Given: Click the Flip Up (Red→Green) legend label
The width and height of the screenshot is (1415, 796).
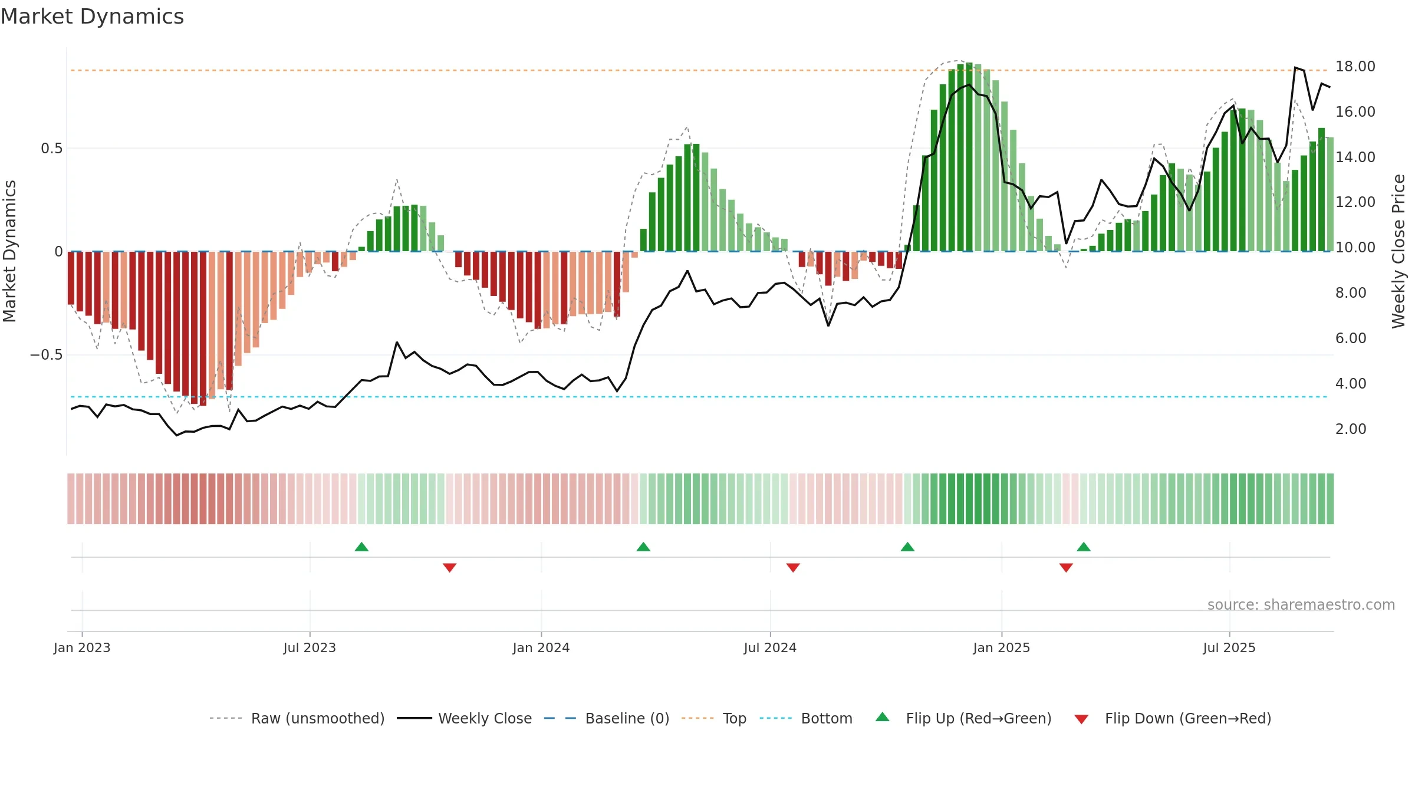Looking at the screenshot, I should coord(979,718).
